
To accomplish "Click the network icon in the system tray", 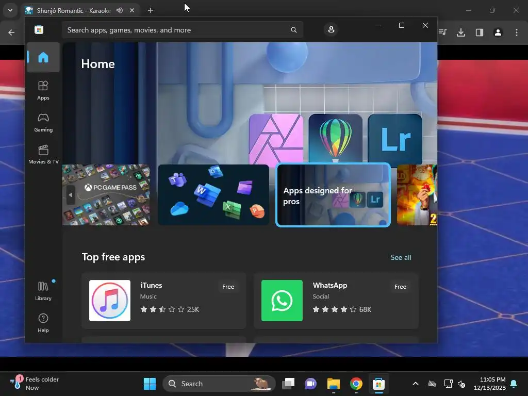I will click(448, 384).
